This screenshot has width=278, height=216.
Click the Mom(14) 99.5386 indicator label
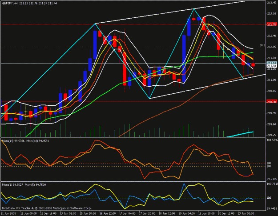(13, 141)
